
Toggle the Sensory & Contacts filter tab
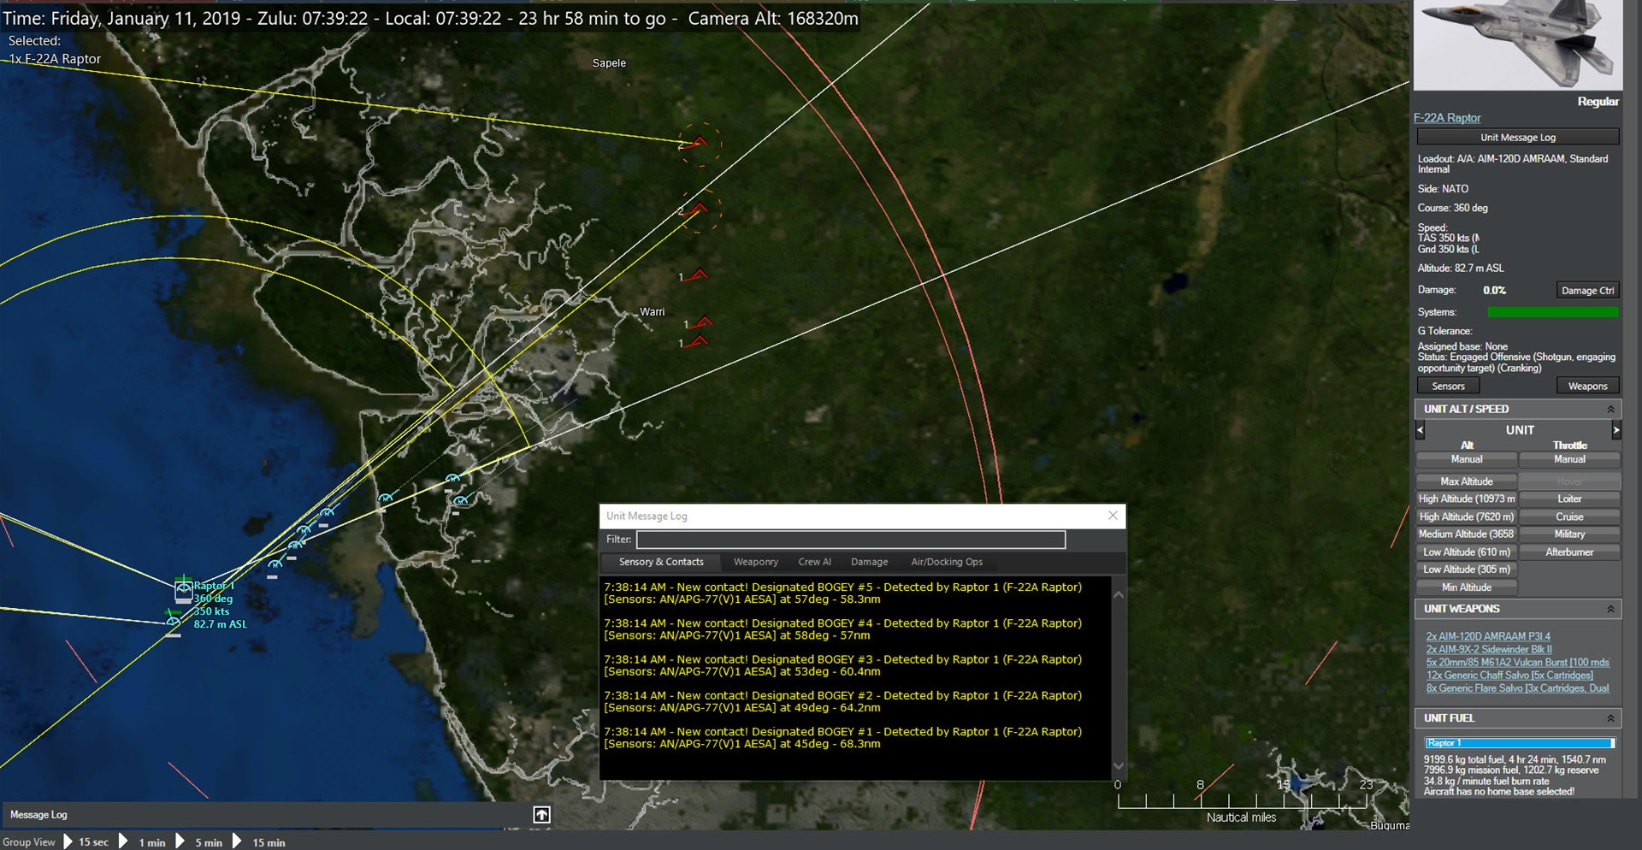click(661, 562)
